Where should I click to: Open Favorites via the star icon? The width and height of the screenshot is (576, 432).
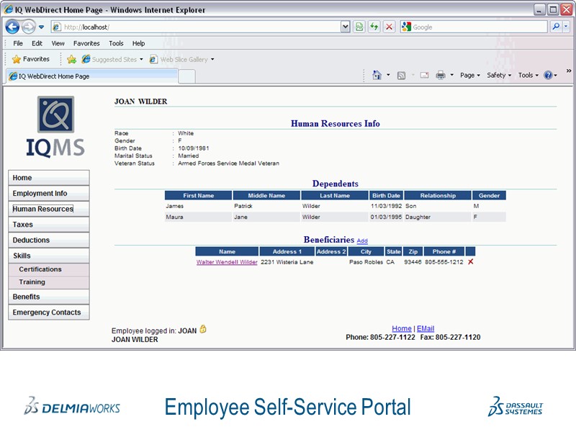click(17, 58)
